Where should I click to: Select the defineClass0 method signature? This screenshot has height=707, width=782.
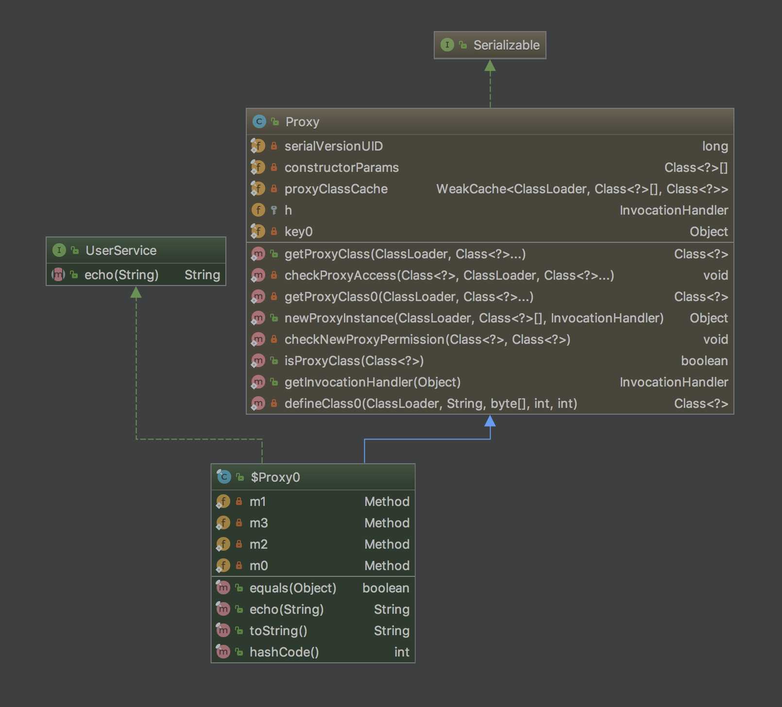431,404
